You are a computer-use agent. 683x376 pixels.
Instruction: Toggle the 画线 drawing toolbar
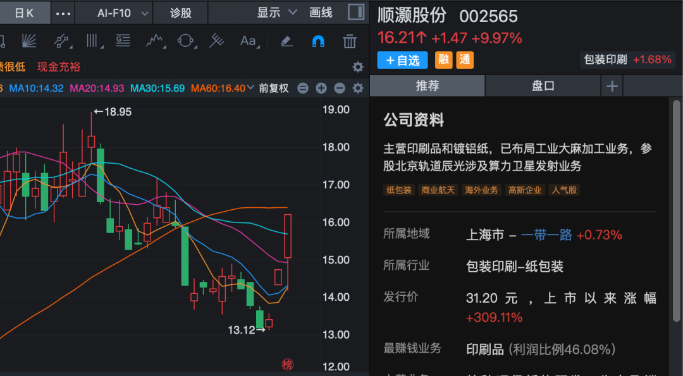coord(321,13)
